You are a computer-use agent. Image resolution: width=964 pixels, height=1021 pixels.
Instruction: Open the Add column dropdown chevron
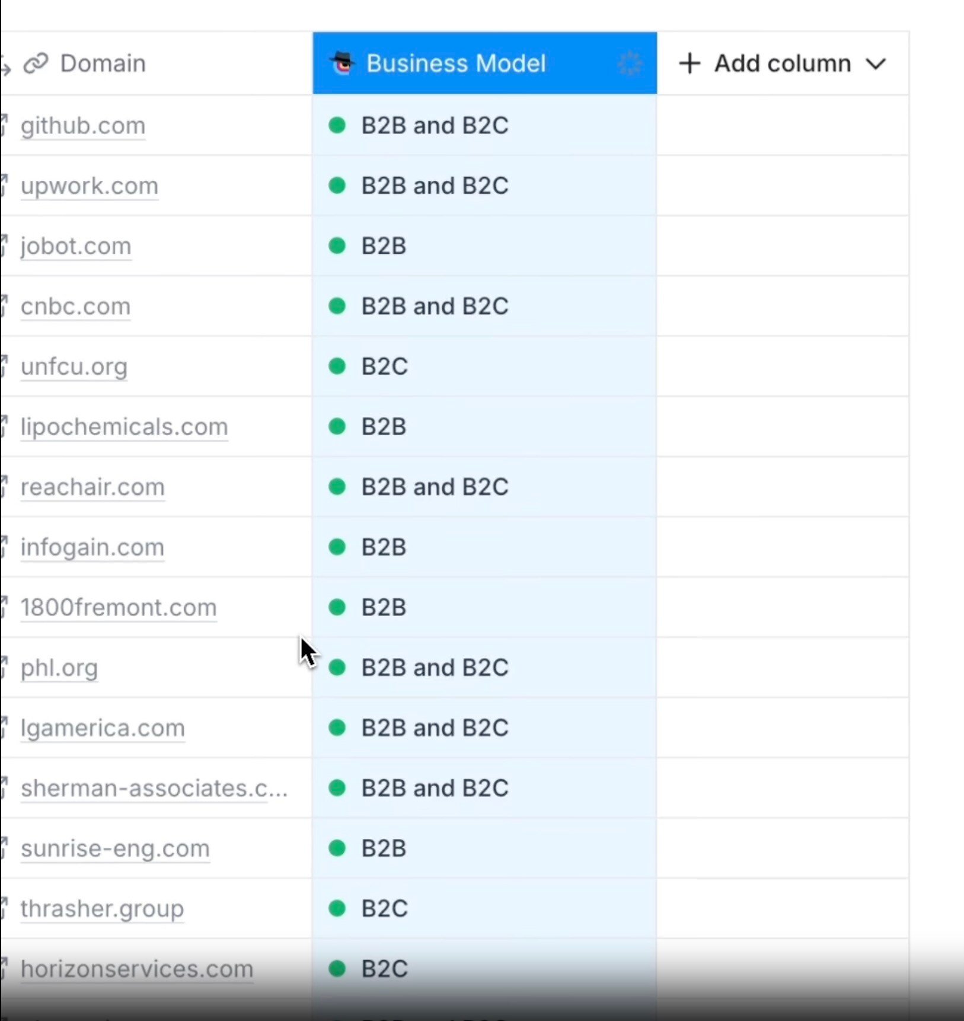pos(876,63)
